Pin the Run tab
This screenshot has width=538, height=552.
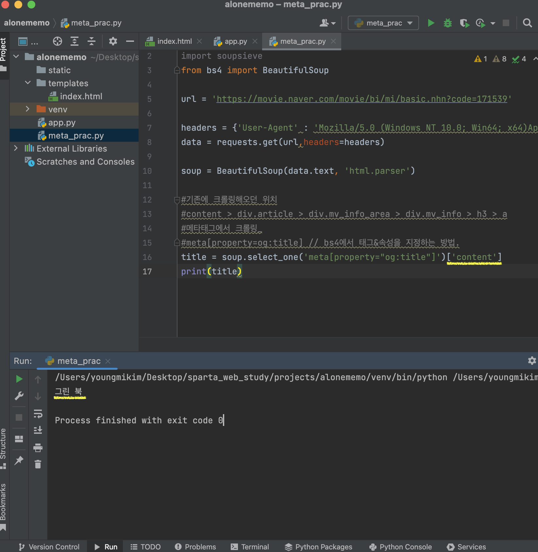click(19, 461)
